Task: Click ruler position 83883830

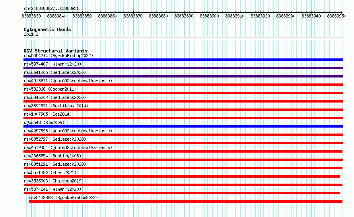Action: point(31,16)
